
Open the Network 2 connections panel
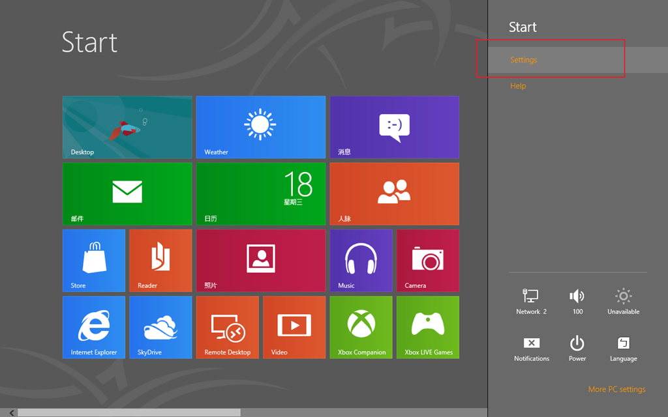coord(531,302)
